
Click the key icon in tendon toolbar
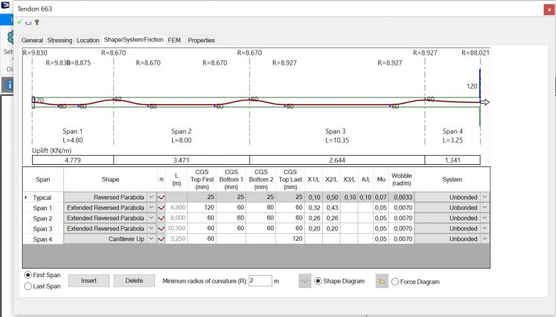coord(36,23)
